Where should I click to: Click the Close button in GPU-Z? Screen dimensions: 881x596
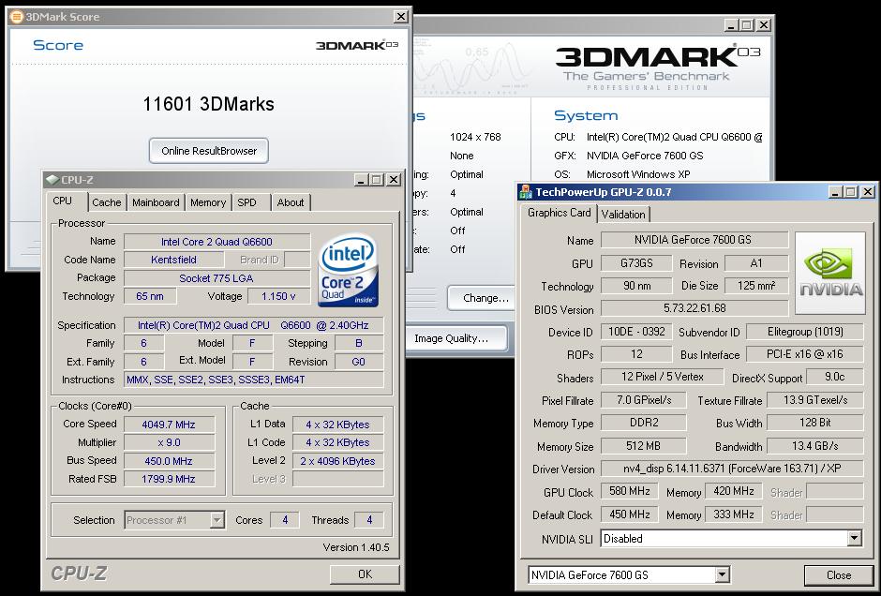click(x=838, y=575)
